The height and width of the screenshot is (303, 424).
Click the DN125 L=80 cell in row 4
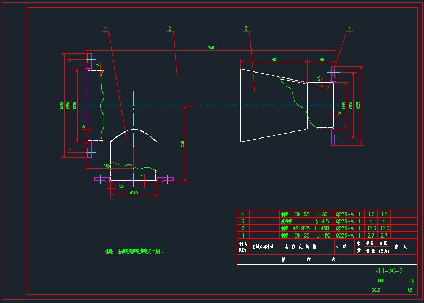coord(305,214)
